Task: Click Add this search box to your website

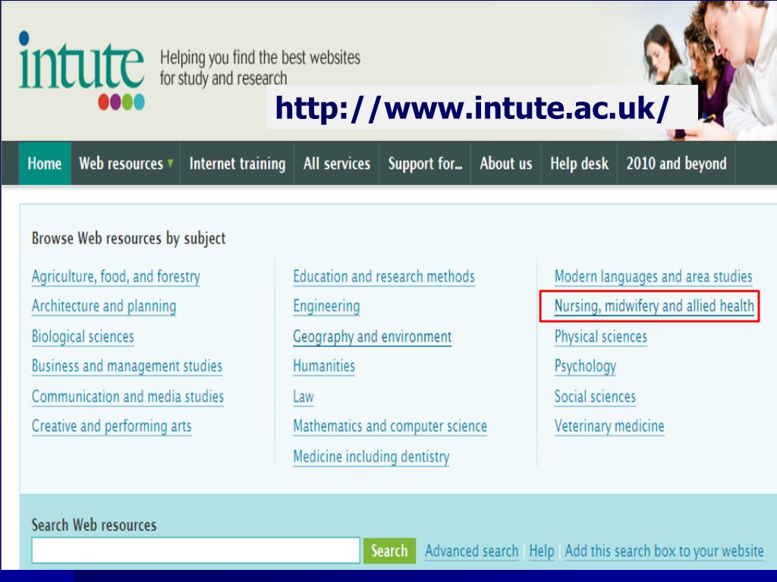Action: click(665, 551)
